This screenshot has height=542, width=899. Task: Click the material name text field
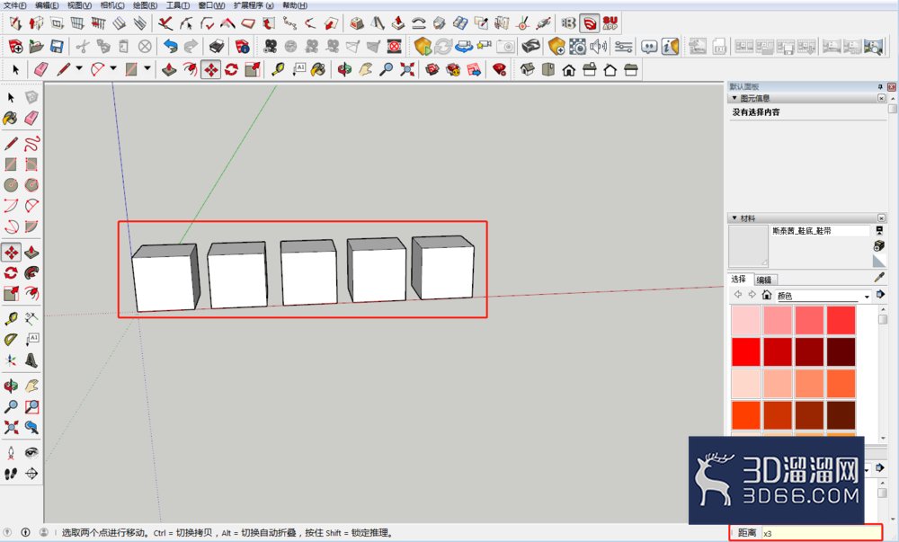820,231
